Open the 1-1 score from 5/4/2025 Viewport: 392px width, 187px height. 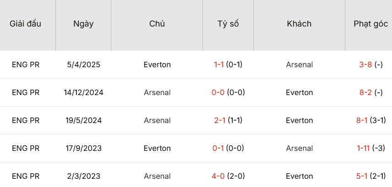coord(218,64)
